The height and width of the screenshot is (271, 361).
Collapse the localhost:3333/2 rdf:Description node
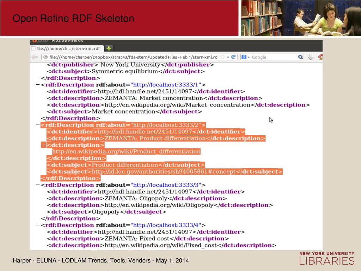[x=38, y=125]
